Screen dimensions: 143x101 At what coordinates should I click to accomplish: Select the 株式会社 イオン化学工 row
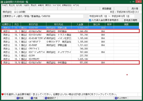point(70,38)
